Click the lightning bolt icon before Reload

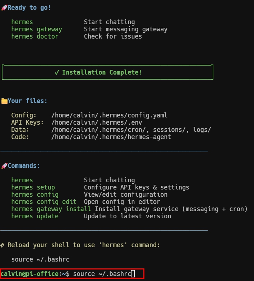[x=2, y=245]
